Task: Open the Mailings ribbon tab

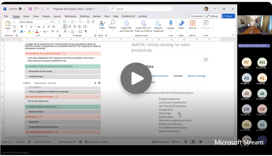Action: 84,16
